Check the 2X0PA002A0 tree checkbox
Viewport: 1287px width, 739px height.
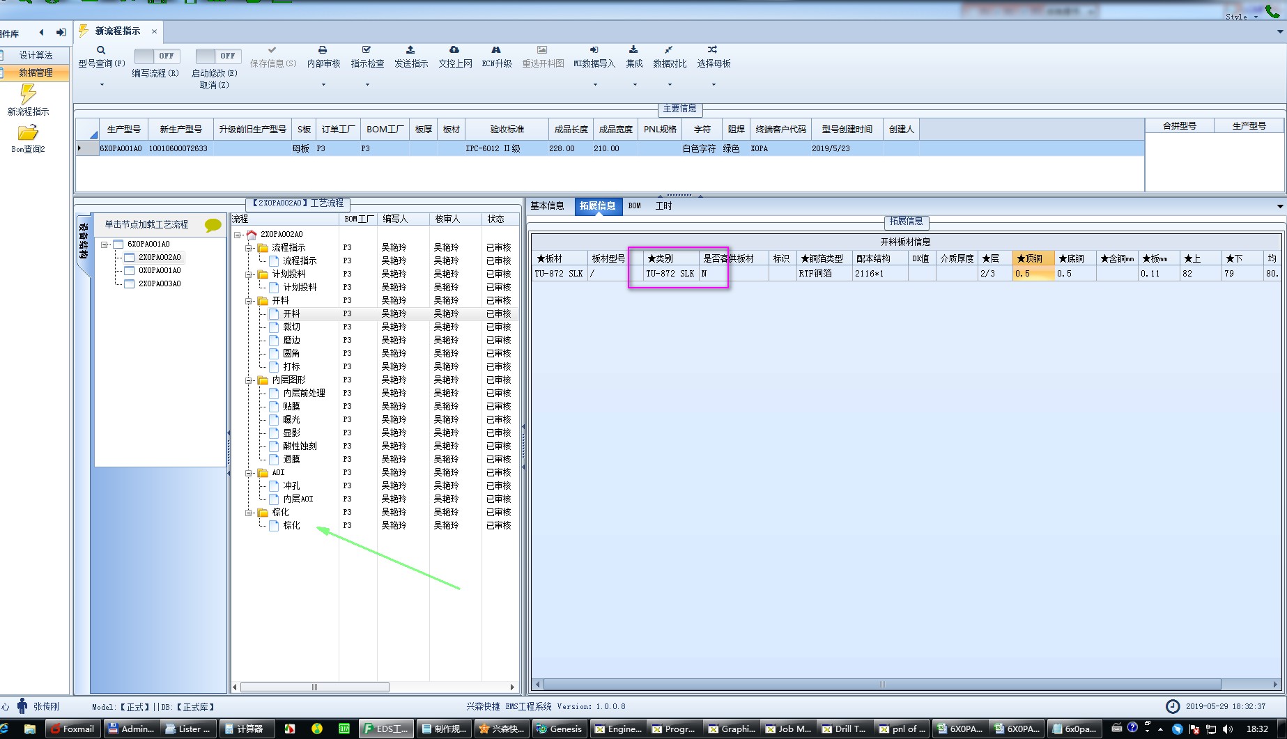click(130, 258)
